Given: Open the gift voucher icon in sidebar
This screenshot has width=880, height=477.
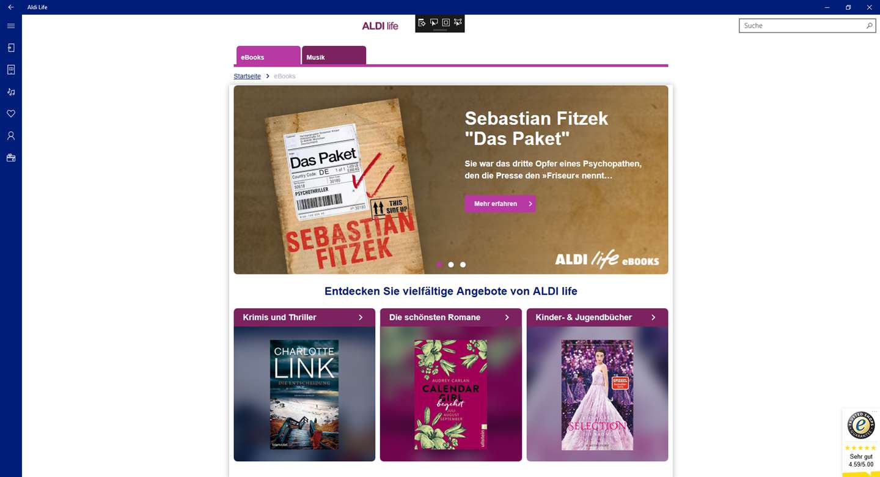Looking at the screenshot, I should (x=10, y=158).
